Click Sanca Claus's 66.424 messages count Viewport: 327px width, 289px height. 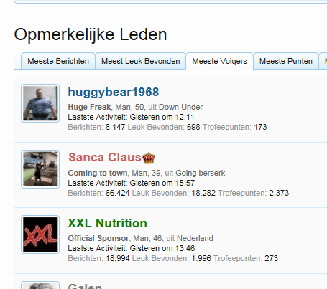pos(117,193)
